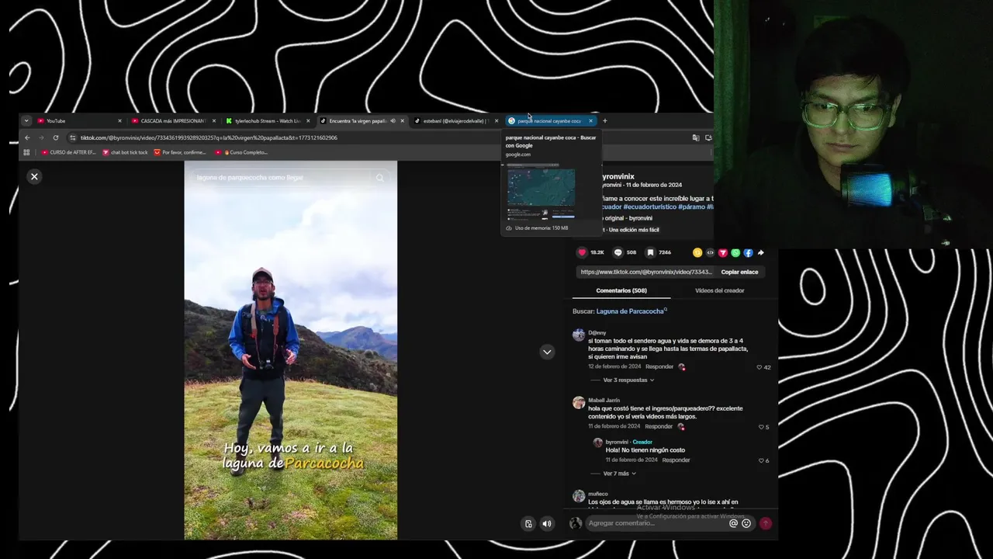The width and height of the screenshot is (993, 559).
Task: Save video with the bookmark icon
Action: coord(650,252)
